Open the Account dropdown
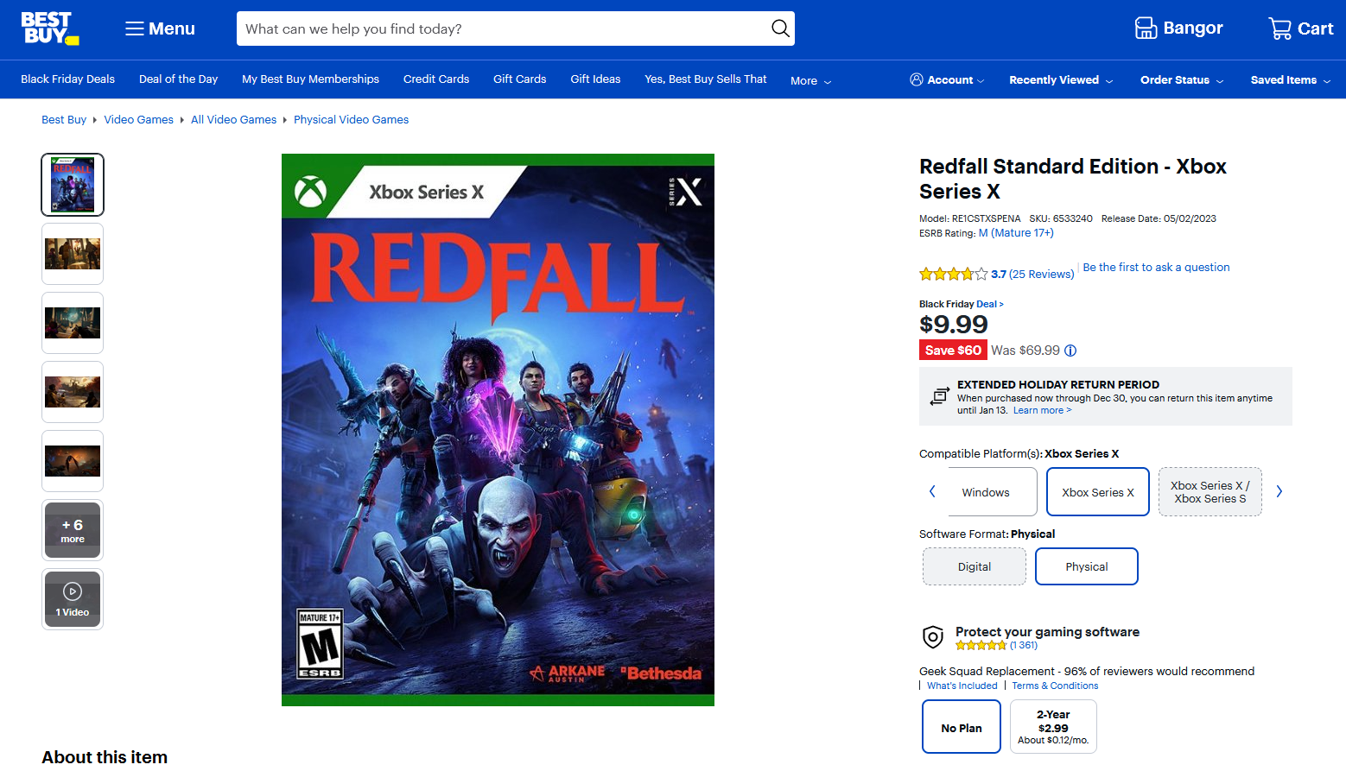This screenshot has width=1346, height=771. click(x=947, y=79)
